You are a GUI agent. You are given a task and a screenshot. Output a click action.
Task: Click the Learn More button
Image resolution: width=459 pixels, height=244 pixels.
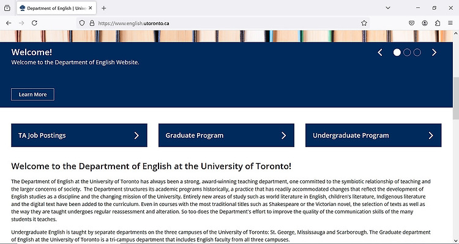tap(32, 94)
